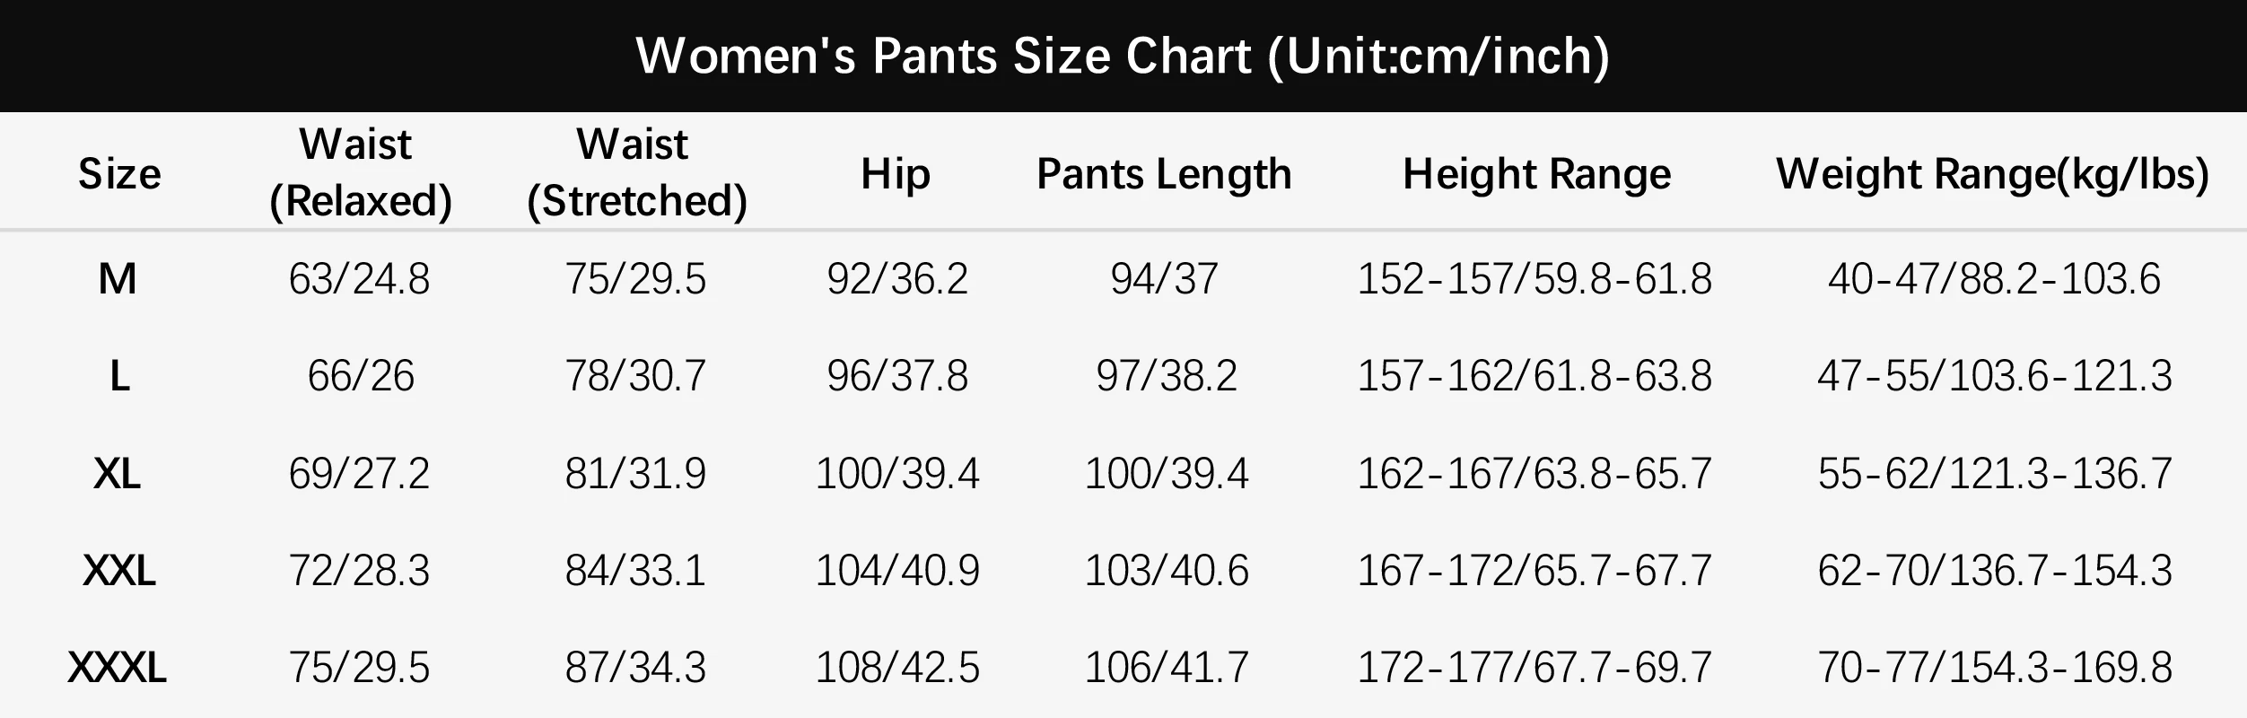2247x718 pixels.
Task: Click the 63/24.8 relaxed waist cell
Action: click(359, 279)
